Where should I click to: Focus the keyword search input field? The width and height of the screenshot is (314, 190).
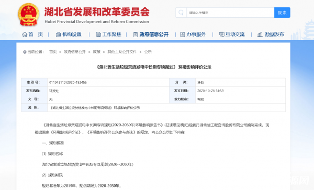pyautogui.click(x=230, y=13)
